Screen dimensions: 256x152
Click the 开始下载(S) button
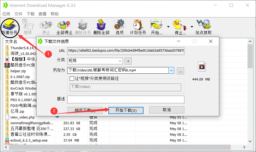tap(126, 110)
